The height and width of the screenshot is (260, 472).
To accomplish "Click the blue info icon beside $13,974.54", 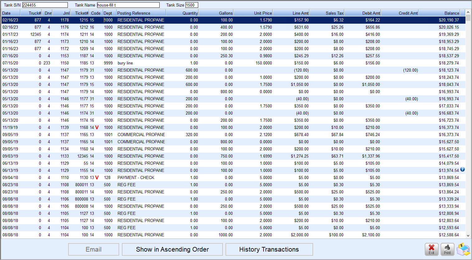I will 462,169.
